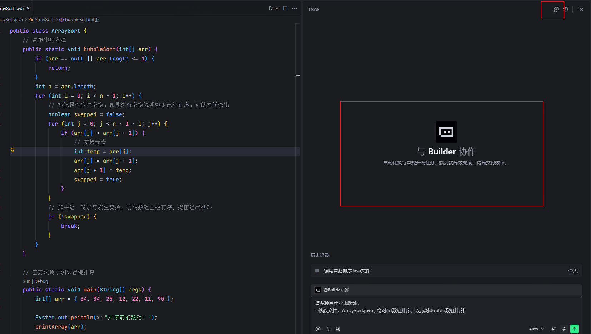Run the Java file with the play icon
Image resolution: width=591 pixels, height=334 pixels.
tap(271, 8)
